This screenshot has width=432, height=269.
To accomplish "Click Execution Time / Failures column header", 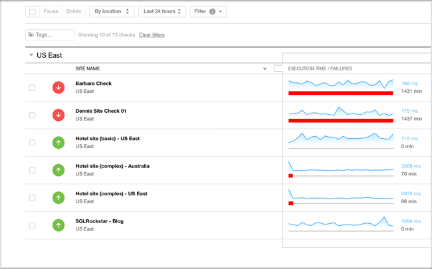I will pos(320,68).
